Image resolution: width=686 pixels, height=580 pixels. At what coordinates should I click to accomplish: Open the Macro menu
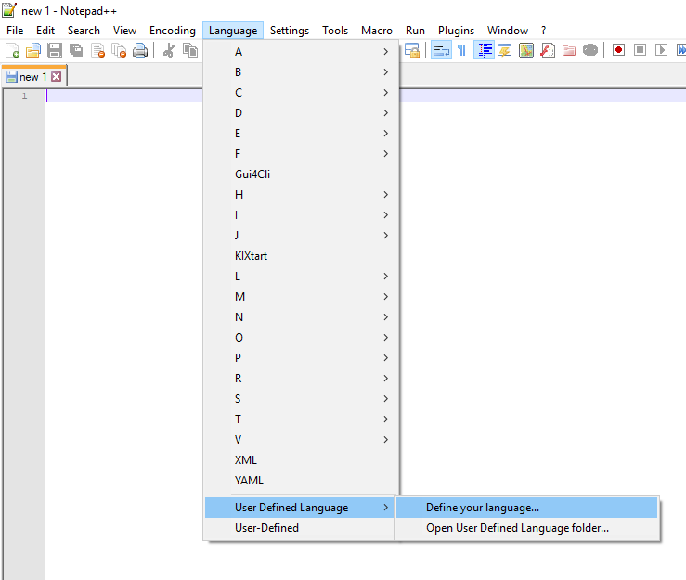click(377, 31)
